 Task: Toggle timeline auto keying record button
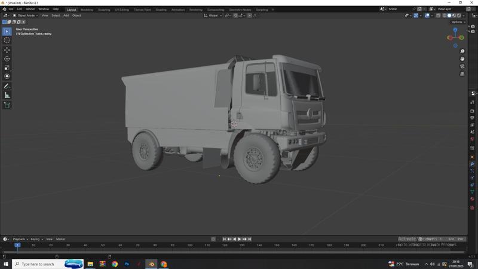[213, 239]
